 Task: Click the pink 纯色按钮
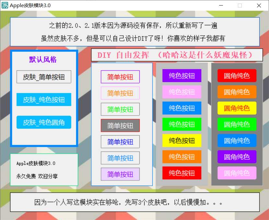point(182,92)
